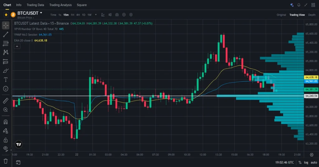Collapse the indicator legend chevron

tap(17, 47)
